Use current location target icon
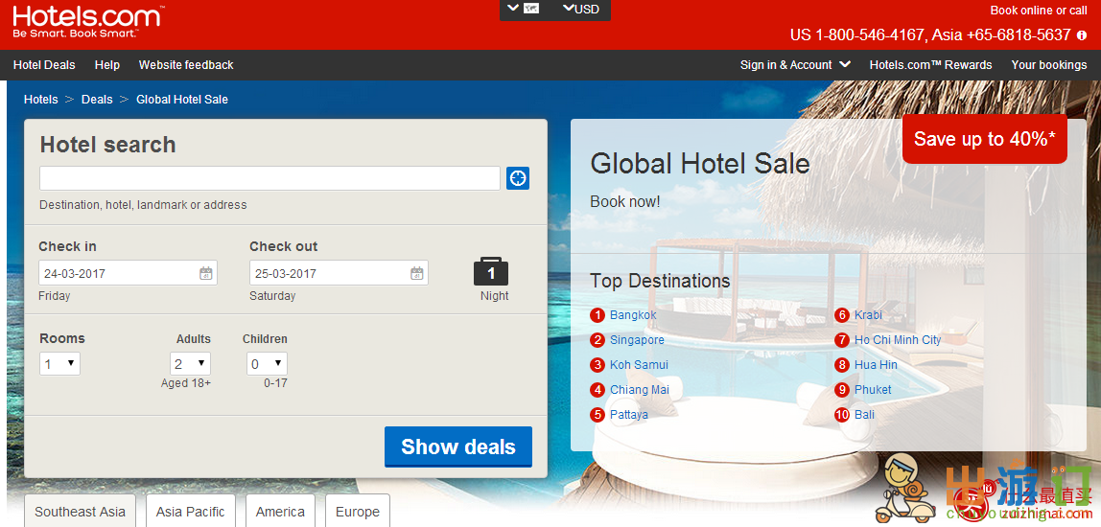Image resolution: width=1101 pixels, height=527 pixels. [x=518, y=178]
